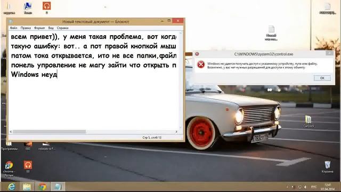Open the Файл menu in Notepad

[x=13, y=28]
